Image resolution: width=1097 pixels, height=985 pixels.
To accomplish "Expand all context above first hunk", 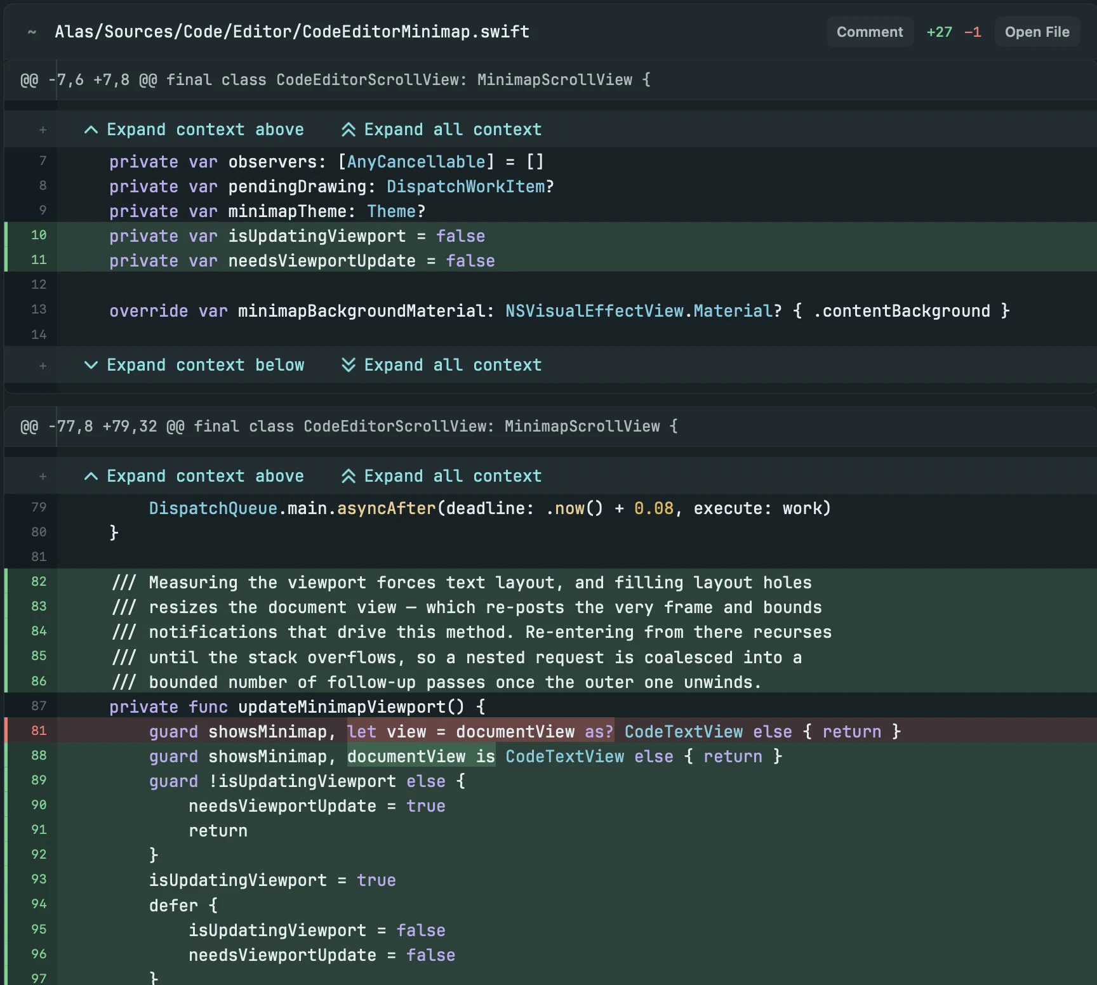I will (441, 129).
